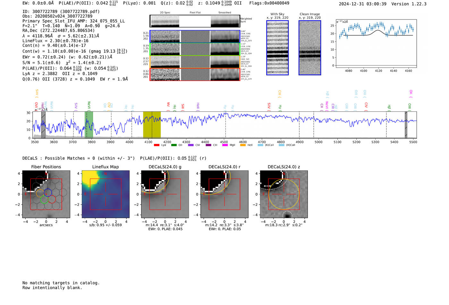Viewport: 449px width, 305px height.
Task: Click the Version 1.22.3 label
Action: pyautogui.click(x=409, y=4)
